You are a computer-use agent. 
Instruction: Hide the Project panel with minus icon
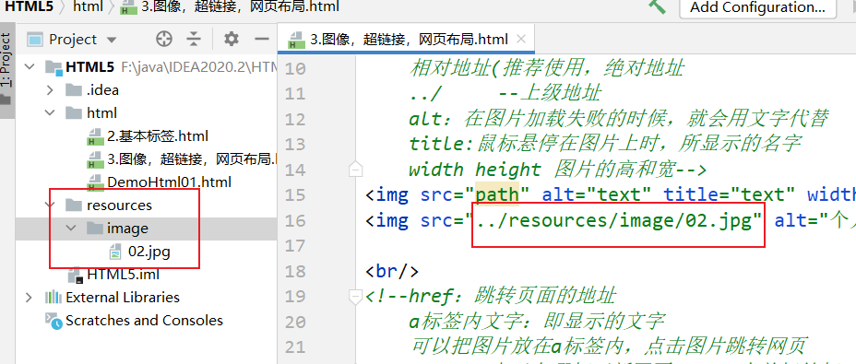[263, 40]
